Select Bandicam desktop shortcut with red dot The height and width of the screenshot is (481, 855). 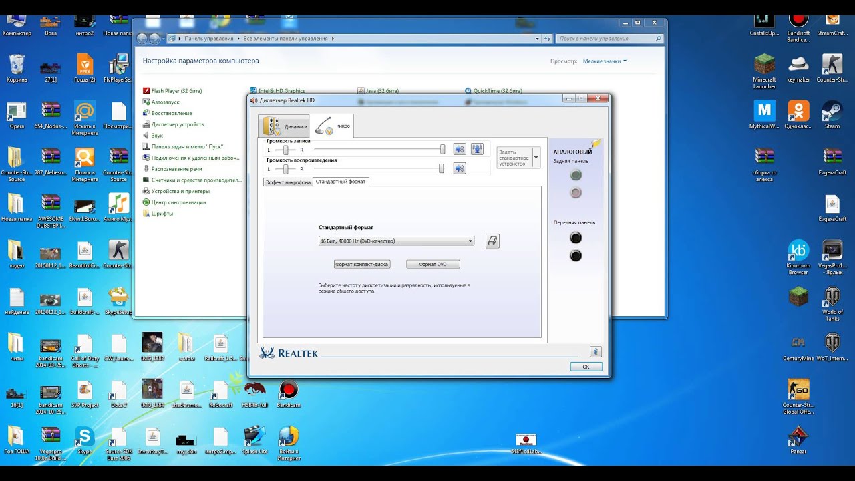click(288, 394)
